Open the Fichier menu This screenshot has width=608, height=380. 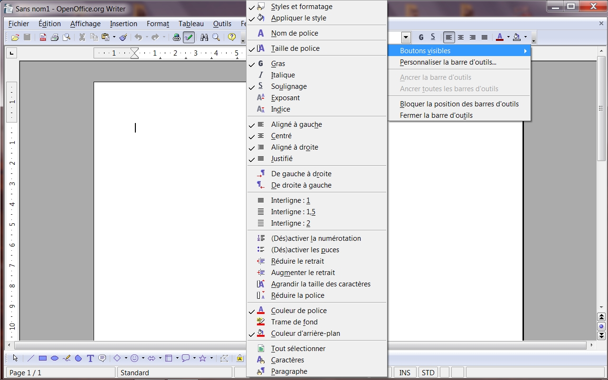[19, 24]
